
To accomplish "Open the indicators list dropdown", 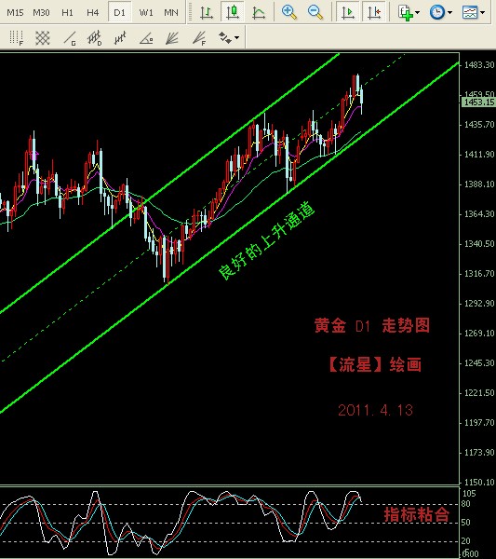I will (409, 12).
